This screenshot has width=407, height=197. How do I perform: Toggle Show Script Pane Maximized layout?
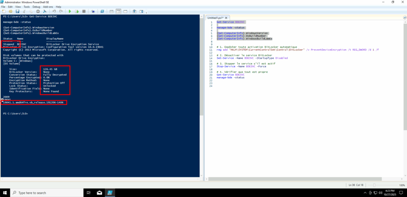pyautogui.click(x=125, y=11)
